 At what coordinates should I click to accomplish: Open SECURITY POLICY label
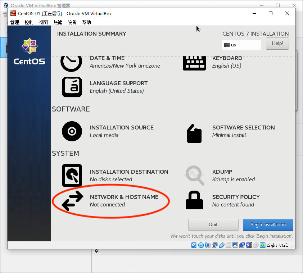point(236,197)
